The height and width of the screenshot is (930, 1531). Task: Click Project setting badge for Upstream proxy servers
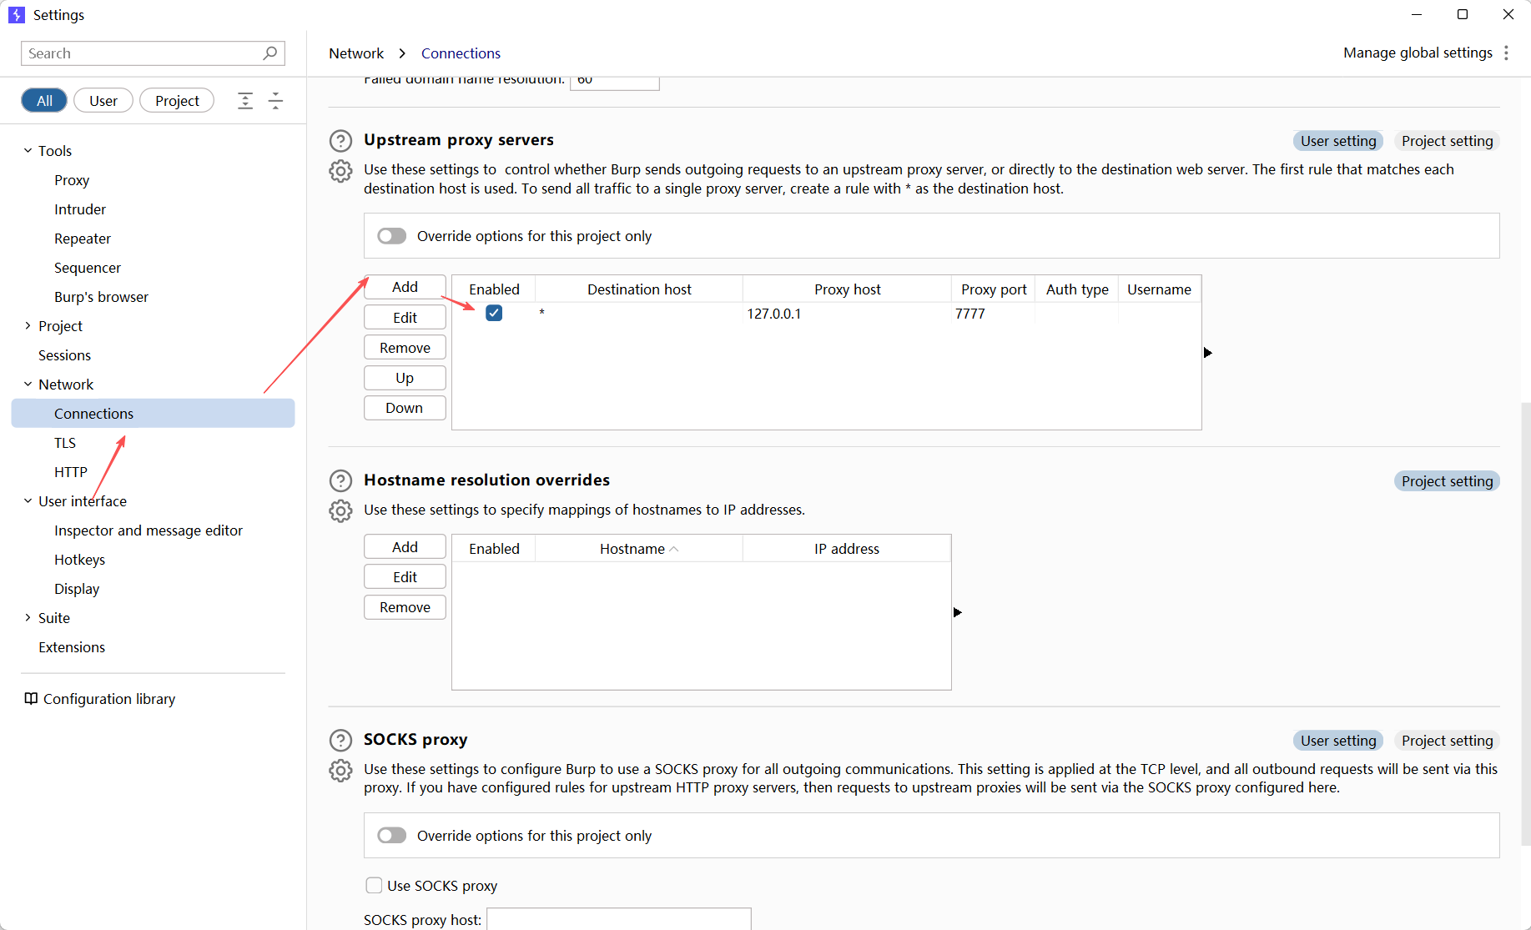(x=1447, y=141)
